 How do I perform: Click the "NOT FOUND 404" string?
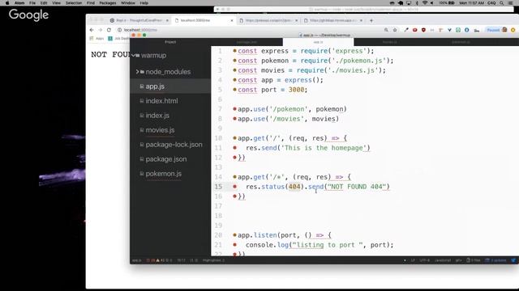357,187
